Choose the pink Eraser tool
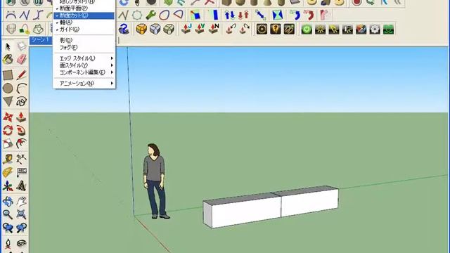450x253 pixels. click(x=22, y=59)
